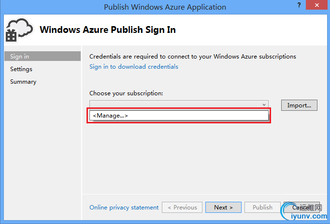Click the Windows Azure Publish Sign In heading

(x=108, y=30)
